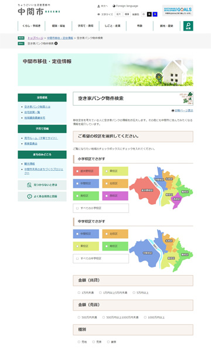Open the SDGs Sustainable Development Goals banner

click(x=178, y=11)
